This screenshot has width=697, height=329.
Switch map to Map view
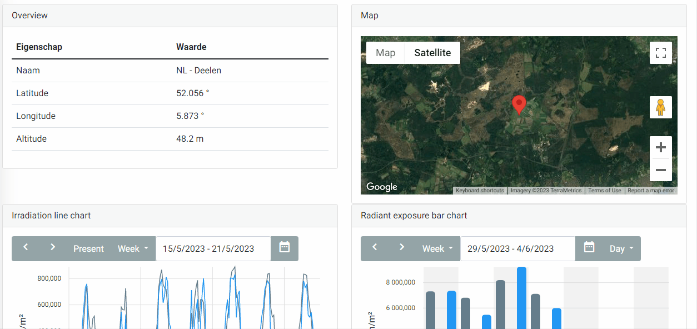point(386,53)
